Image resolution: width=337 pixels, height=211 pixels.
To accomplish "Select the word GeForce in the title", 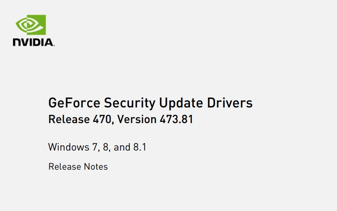I will [74, 103].
